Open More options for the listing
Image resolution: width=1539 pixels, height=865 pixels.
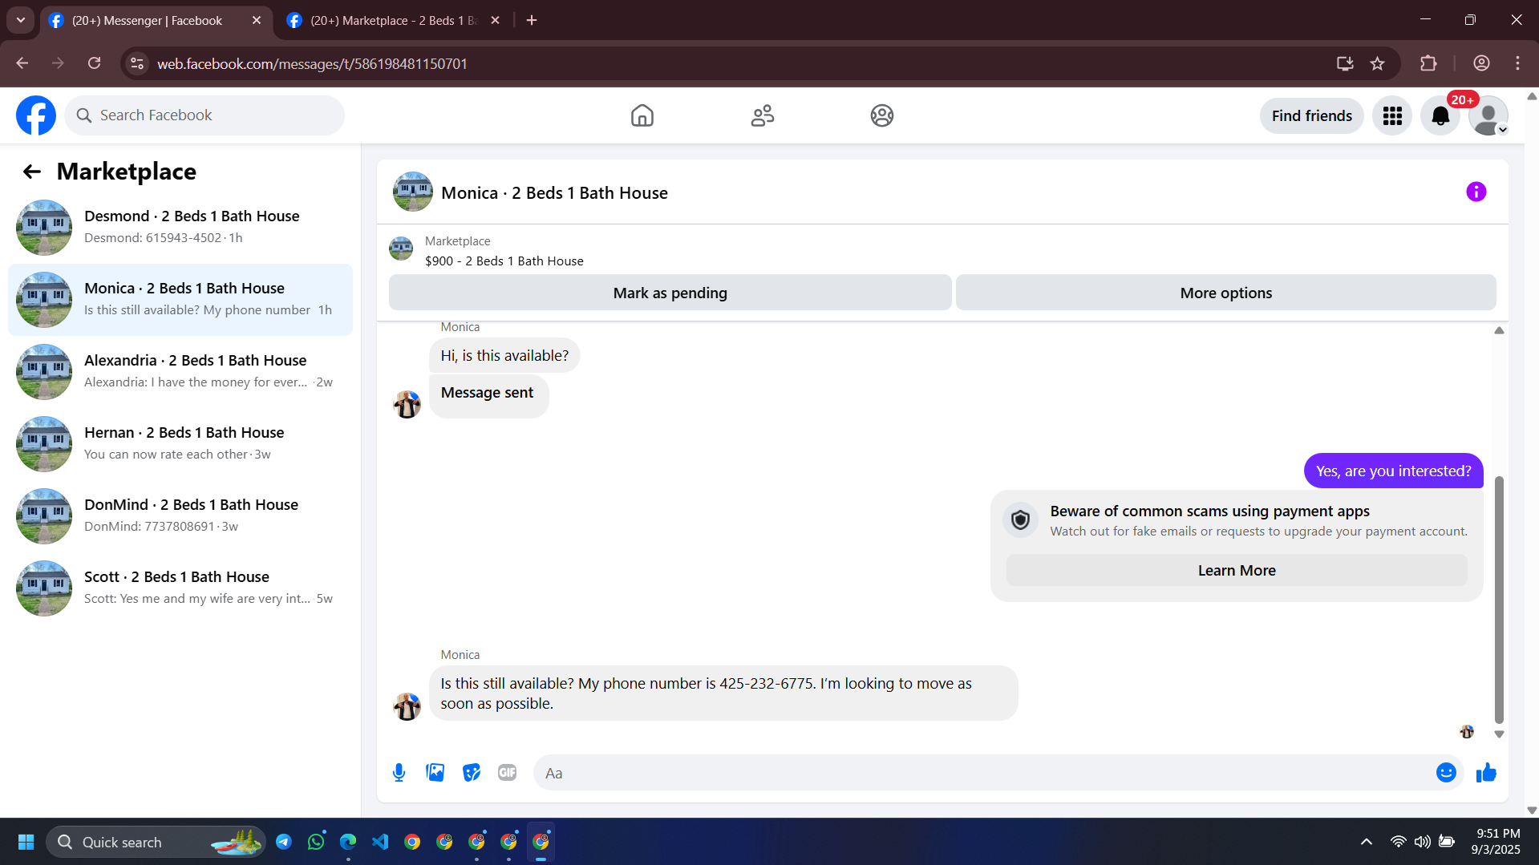[x=1225, y=293]
